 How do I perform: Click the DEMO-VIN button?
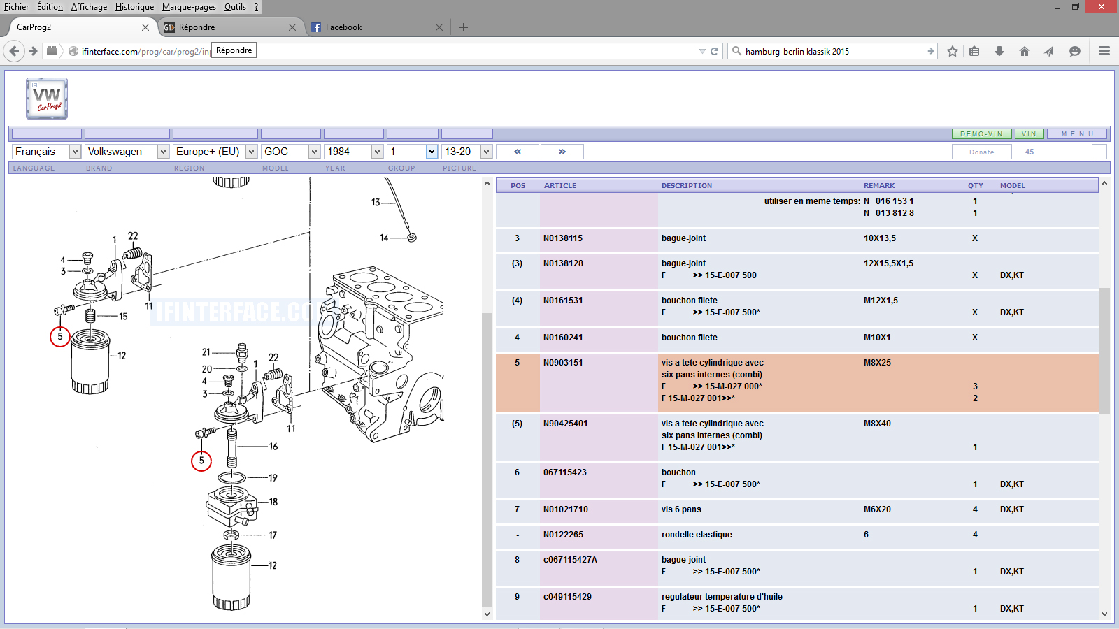pyautogui.click(x=981, y=133)
